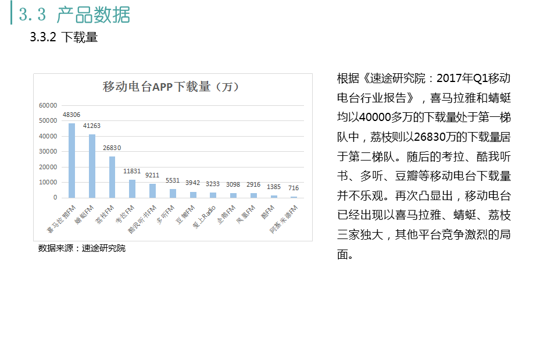Click the text line containing '26830万的下载量居'

click(424, 137)
